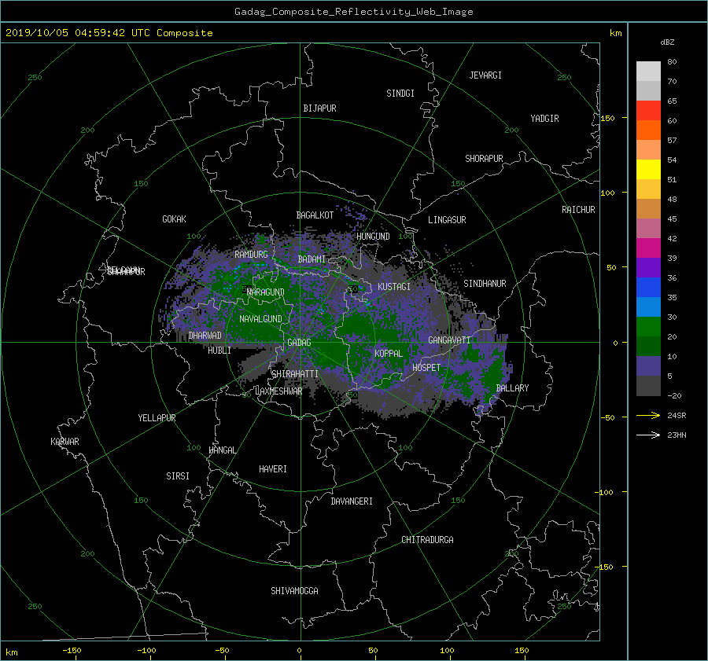Click the SHORAPUR city label
The height and width of the screenshot is (661, 708).
(484, 159)
